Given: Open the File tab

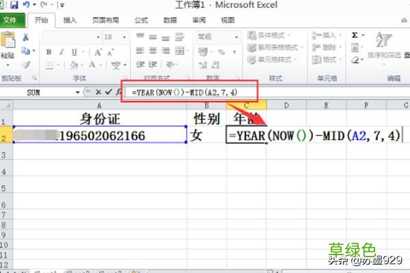Looking at the screenshot, I should [10, 20].
